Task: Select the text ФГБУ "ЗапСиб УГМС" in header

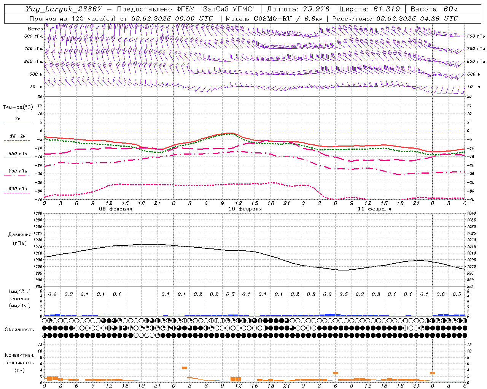Action: pyautogui.click(x=216, y=9)
